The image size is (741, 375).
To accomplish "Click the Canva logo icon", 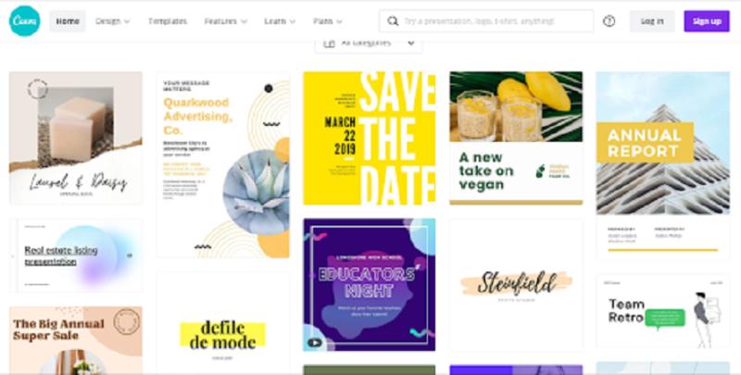I will tap(25, 21).
